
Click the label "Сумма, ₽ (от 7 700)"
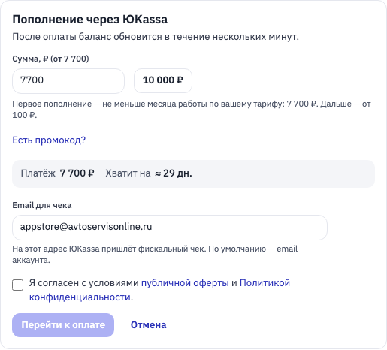click(50, 59)
